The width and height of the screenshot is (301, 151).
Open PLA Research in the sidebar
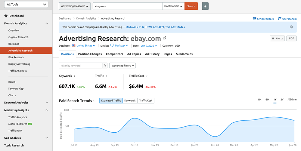tap(16, 57)
